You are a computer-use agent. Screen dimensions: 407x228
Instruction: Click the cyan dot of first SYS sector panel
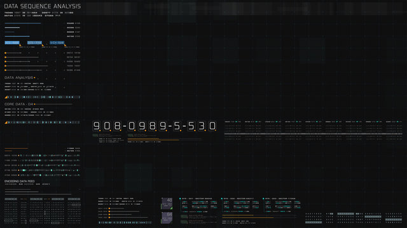pos(180,199)
